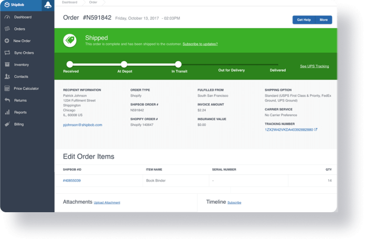Click the Delivered step label

tap(277, 70)
